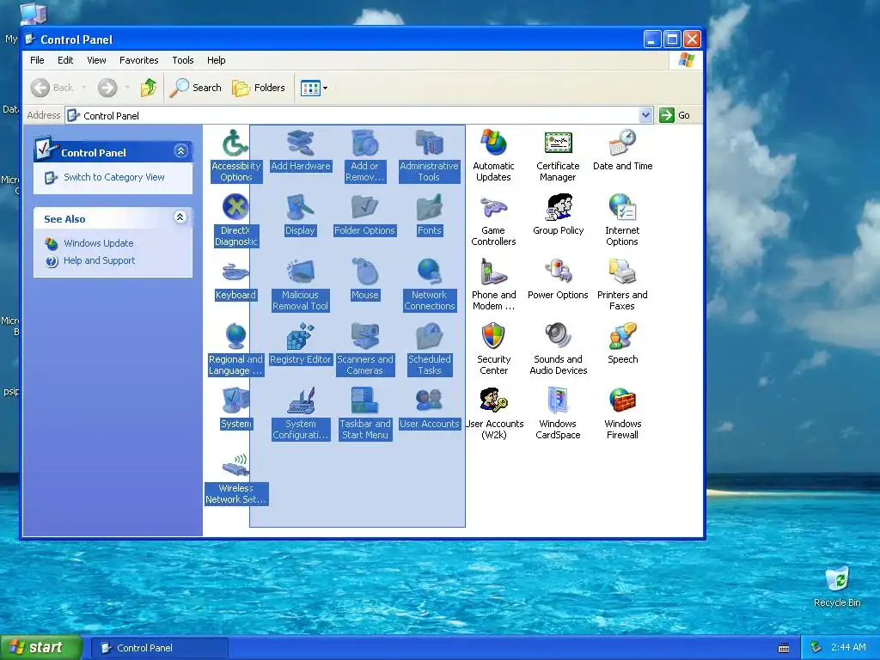Screen dimensions: 880x660
Task: Open Windows CardSpace icon
Action: (558, 401)
